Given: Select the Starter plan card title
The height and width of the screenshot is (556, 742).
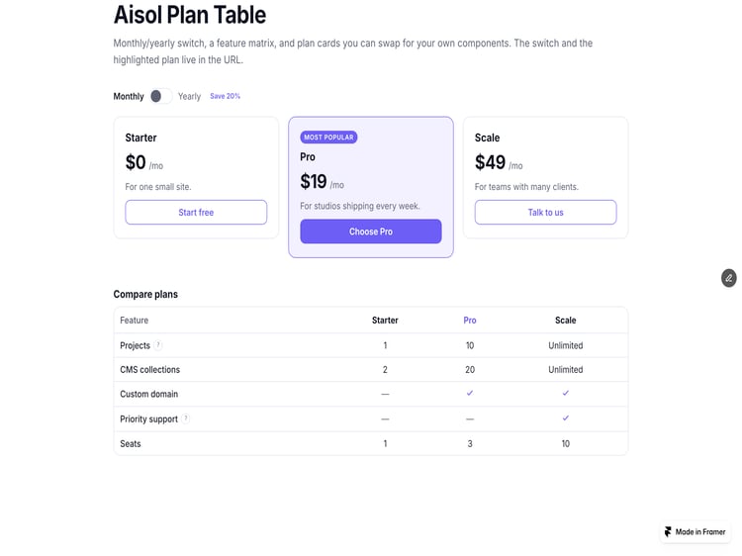Looking at the screenshot, I should 140,138.
